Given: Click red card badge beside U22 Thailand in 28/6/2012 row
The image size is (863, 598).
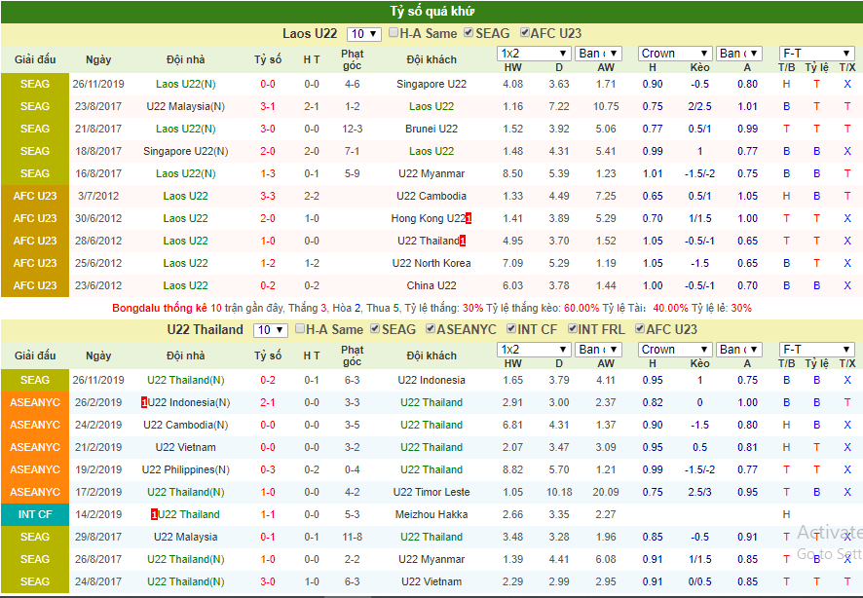Looking at the screenshot, I should 463,241.
